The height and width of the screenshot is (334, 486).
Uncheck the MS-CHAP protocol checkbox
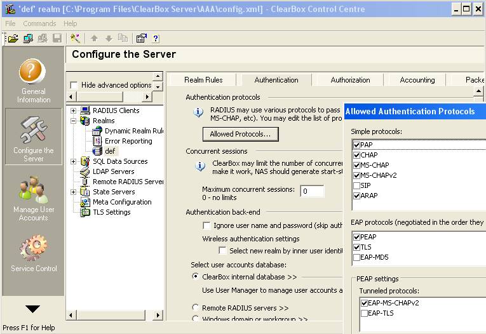356,165
